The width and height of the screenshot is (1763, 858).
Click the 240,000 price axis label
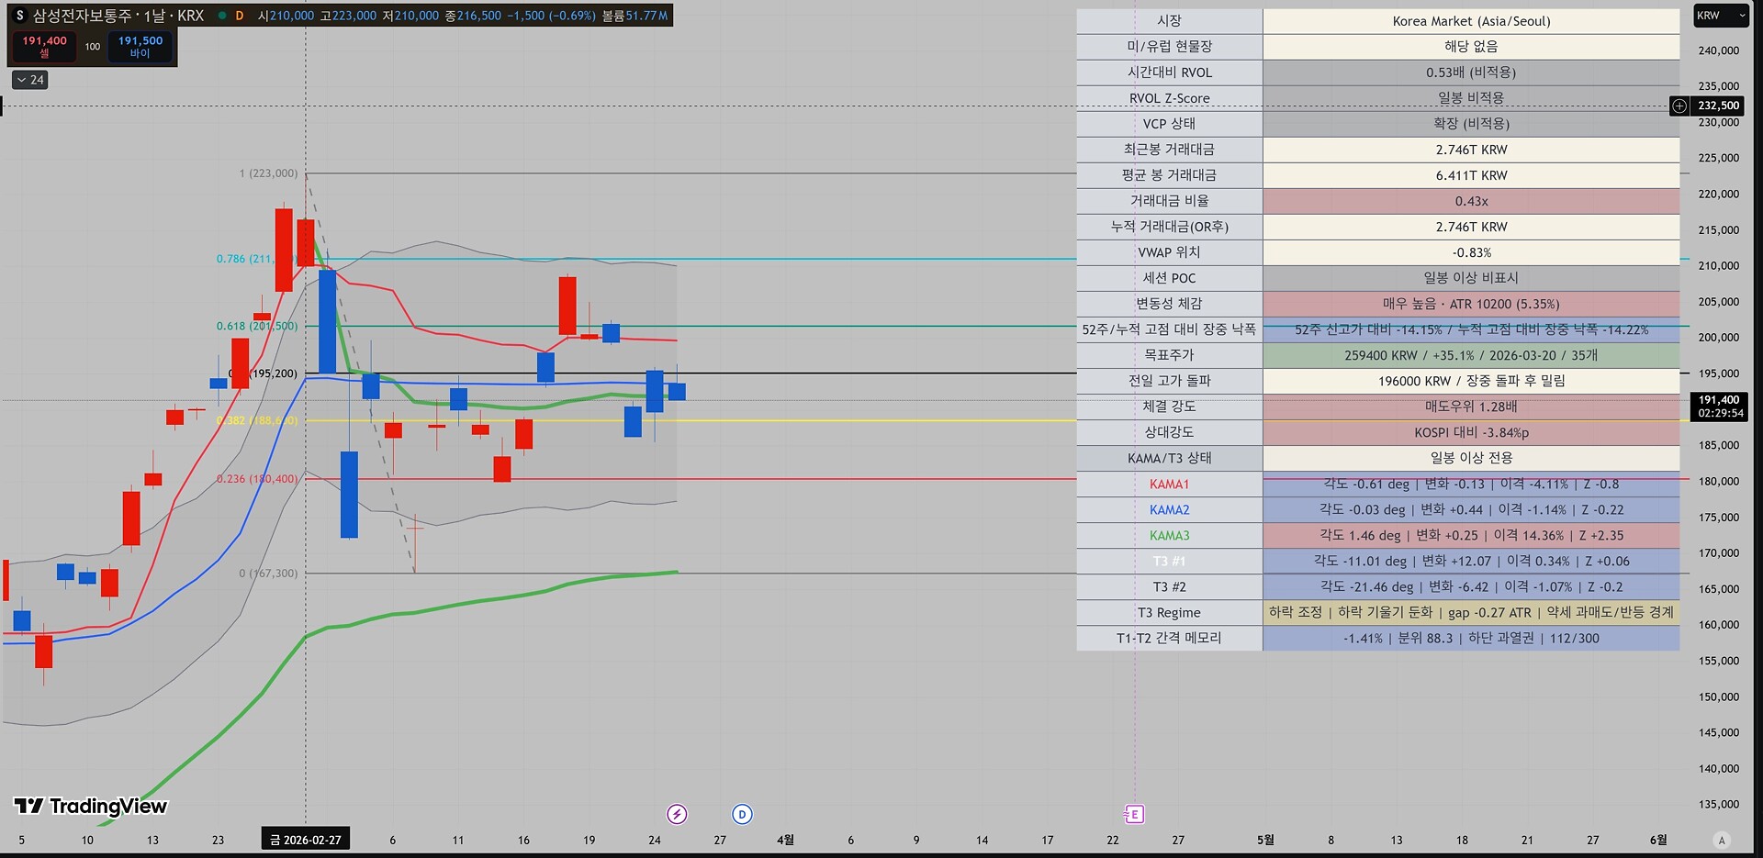click(x=1718, y=50)
